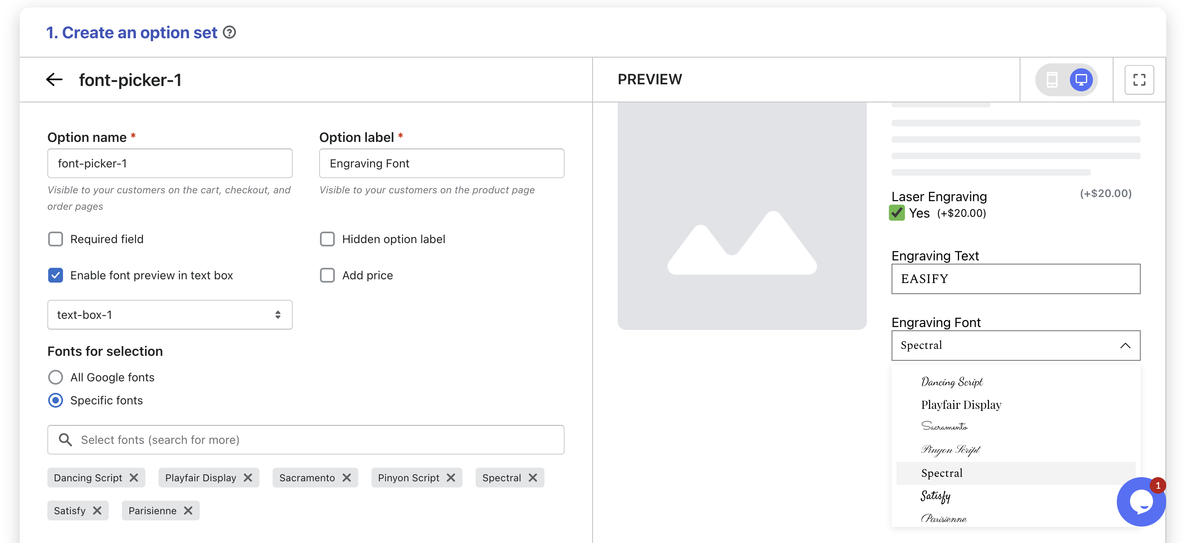Click the Select fonts search field
This screenshot has height=543, width=1186.
306,440
